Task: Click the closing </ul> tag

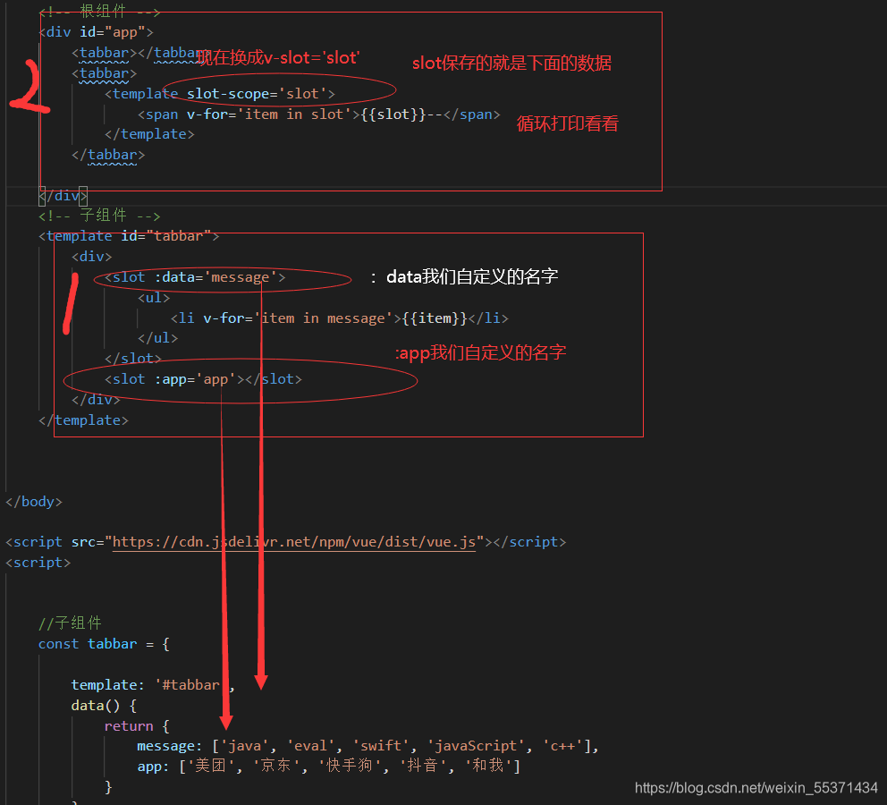Action: click(x=158, y=338)
